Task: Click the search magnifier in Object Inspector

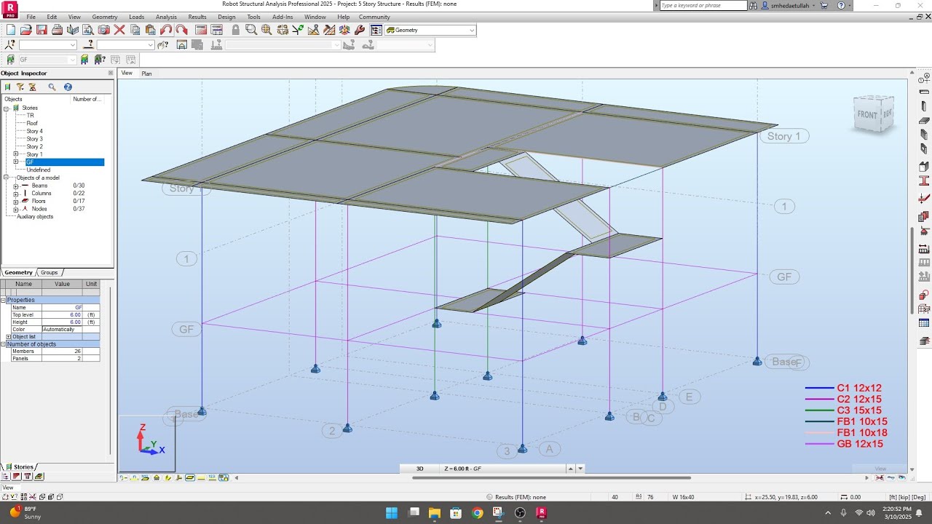Action: pos(52,87)
